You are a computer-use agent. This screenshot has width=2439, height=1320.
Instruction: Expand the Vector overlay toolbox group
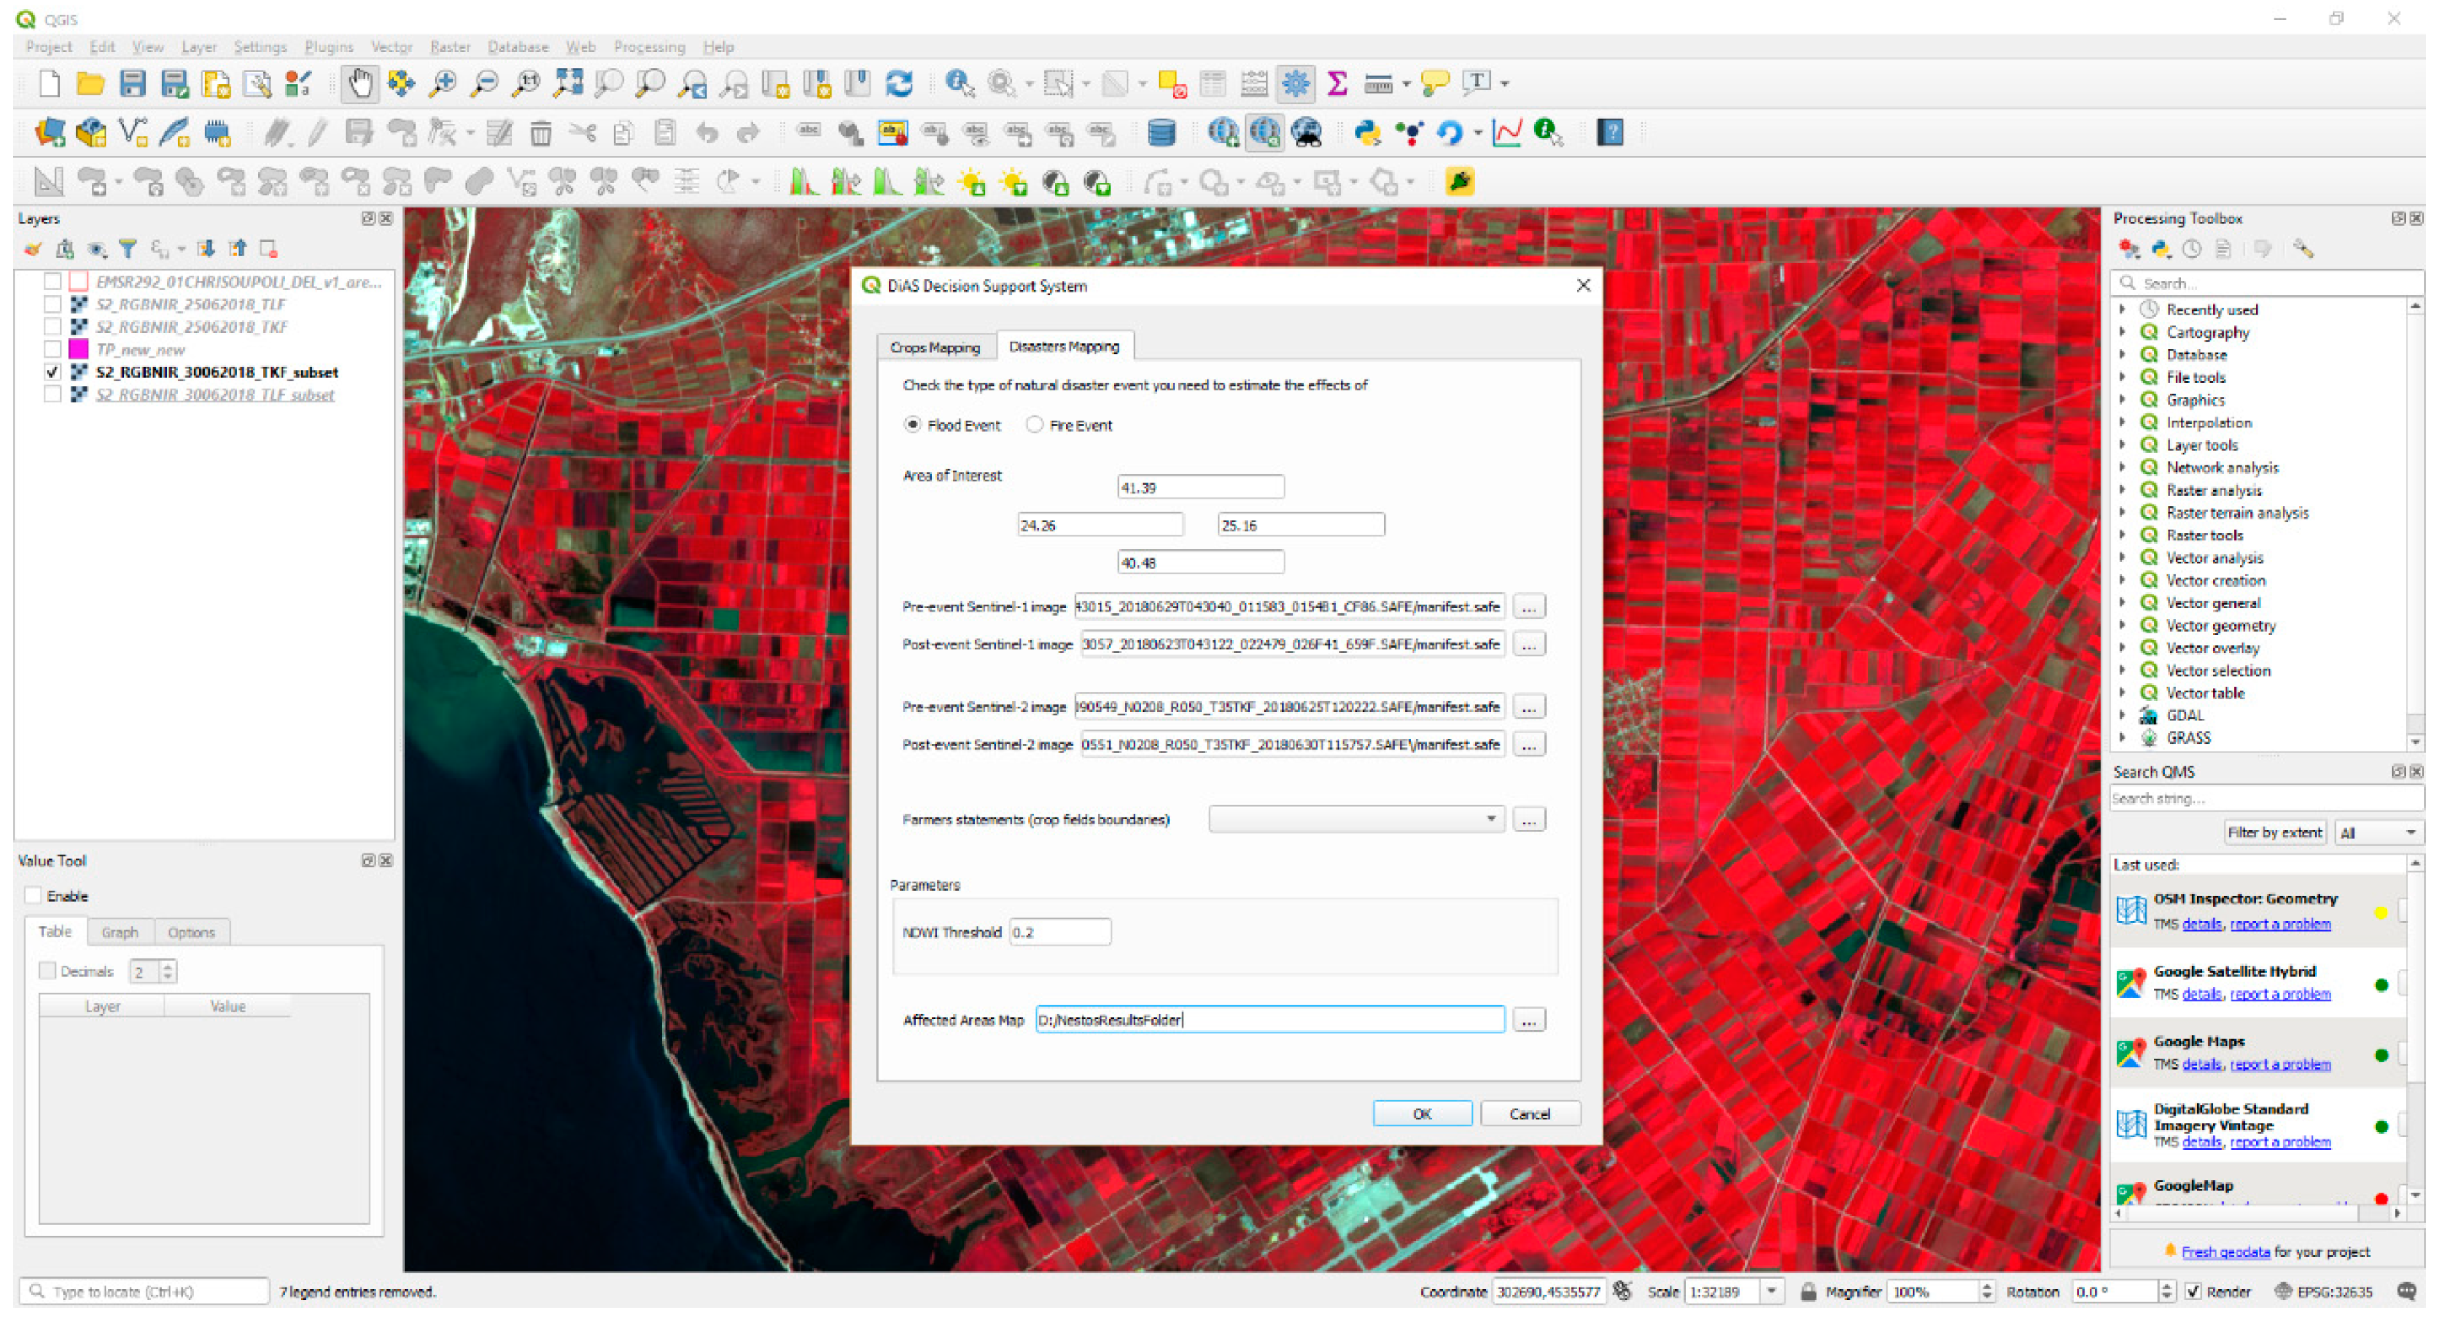click(2123, 648)
